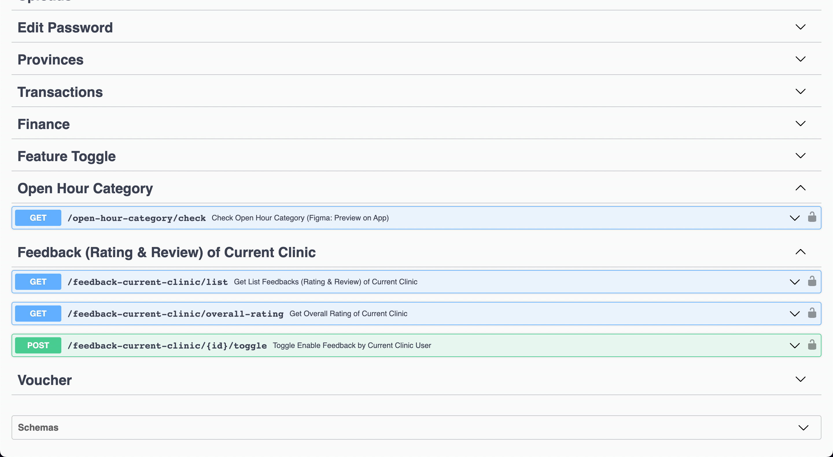
Task: Click the GET badge for open-hour-category/check
Action: [38, 218]
